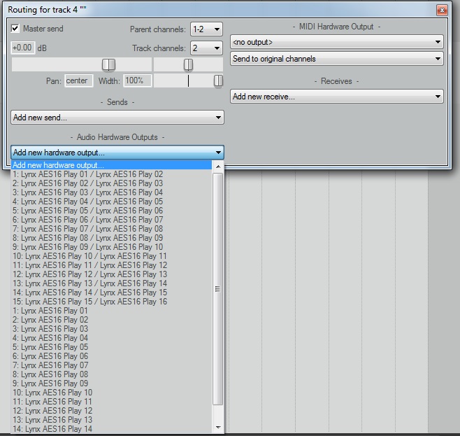Click the width slider handle

[x=218, y=80]
